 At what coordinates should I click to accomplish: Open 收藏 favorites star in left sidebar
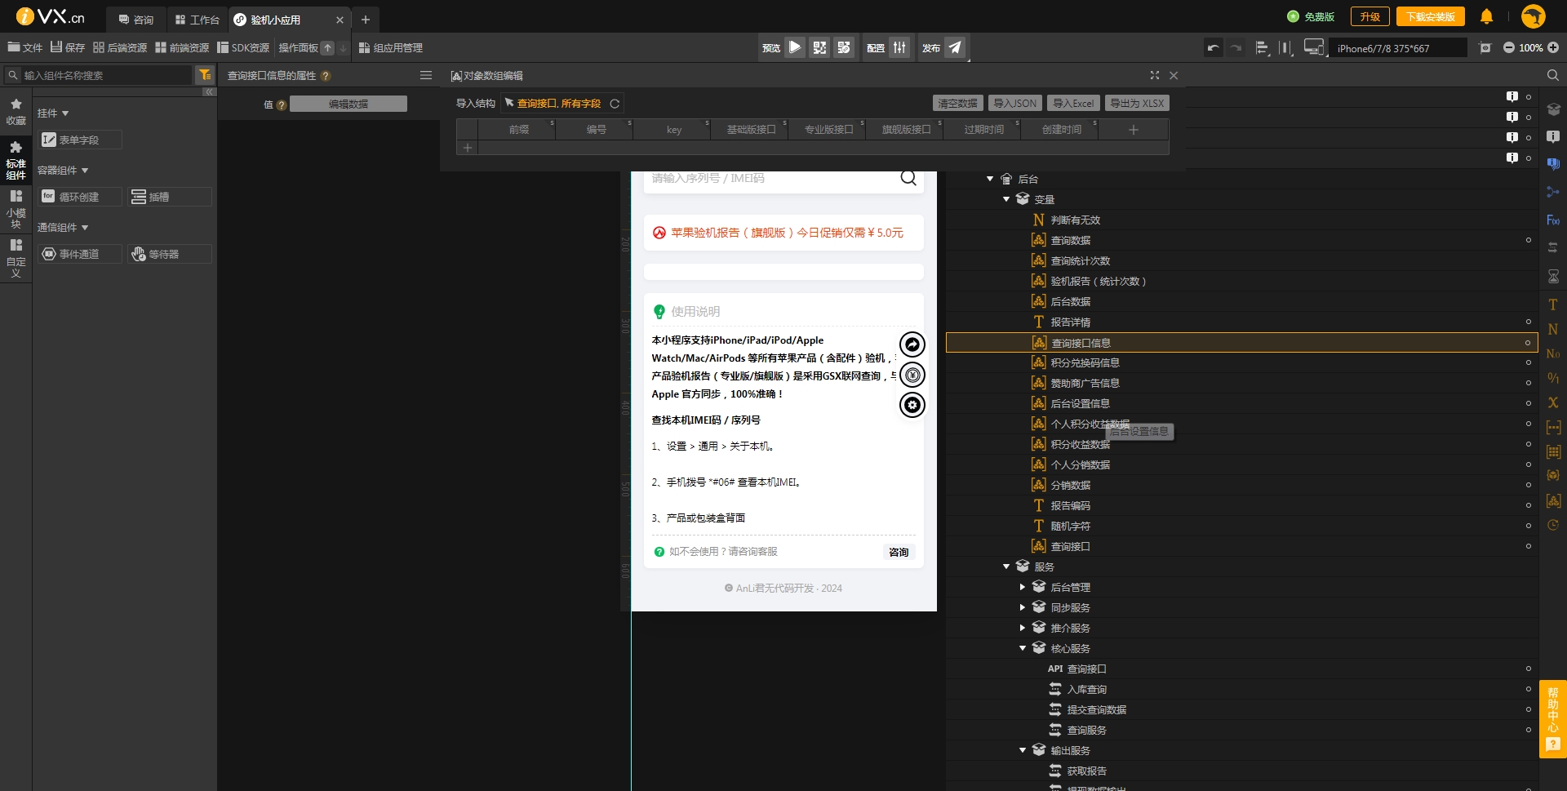(16, 111)
